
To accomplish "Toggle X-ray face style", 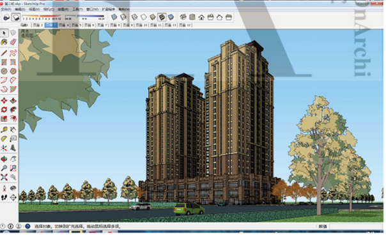I will [x=114, y=17].
